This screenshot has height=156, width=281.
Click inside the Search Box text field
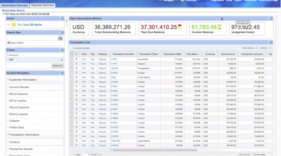coord(32,38)
